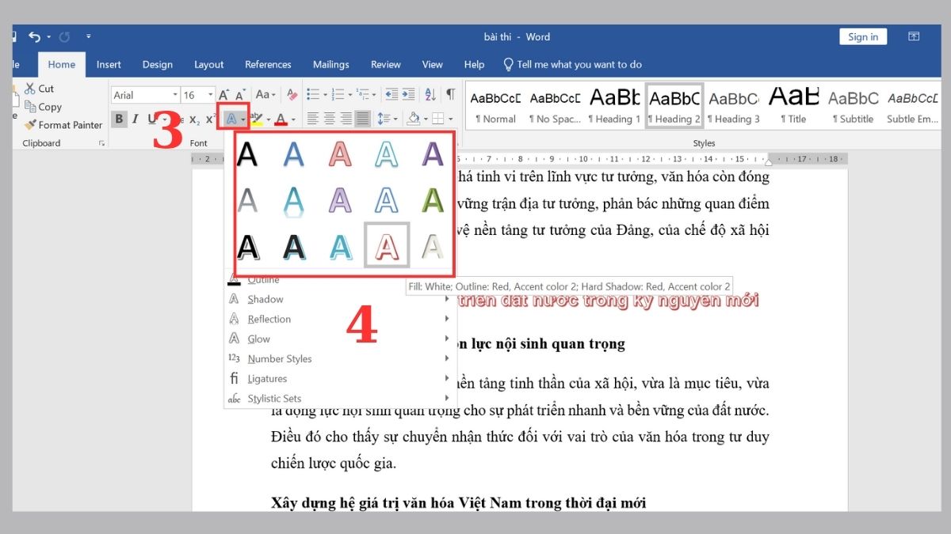Apply the Subtitle style

853,106
